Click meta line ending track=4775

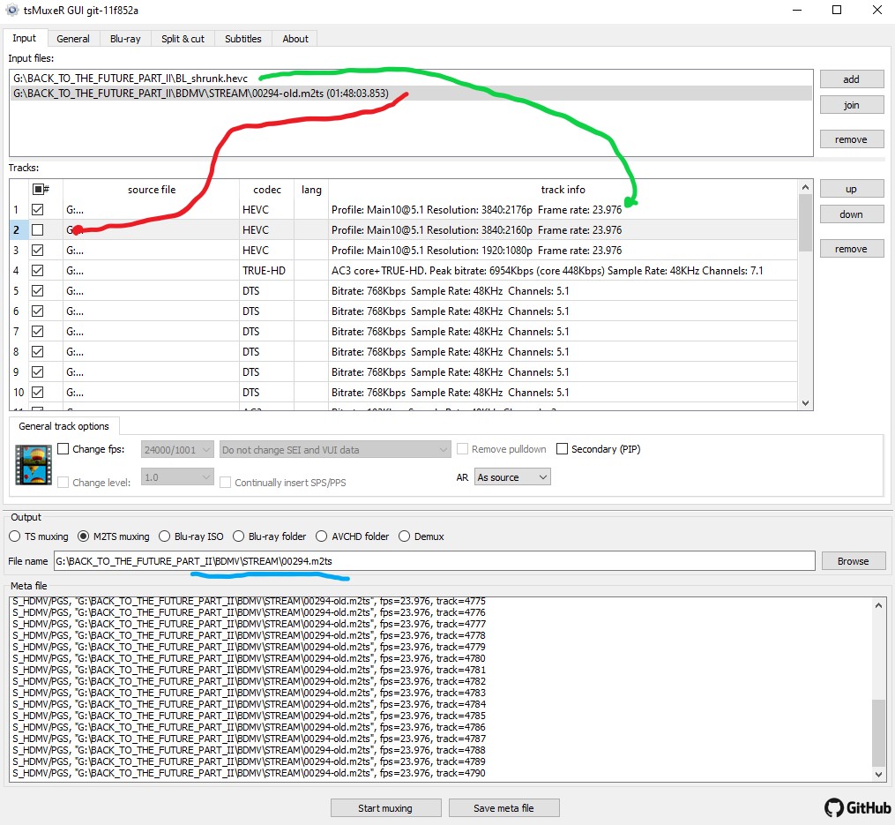tap(249, 601)
